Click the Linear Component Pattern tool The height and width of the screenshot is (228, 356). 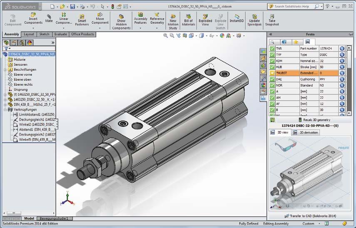pyautogui.click(x=64, y=18)
